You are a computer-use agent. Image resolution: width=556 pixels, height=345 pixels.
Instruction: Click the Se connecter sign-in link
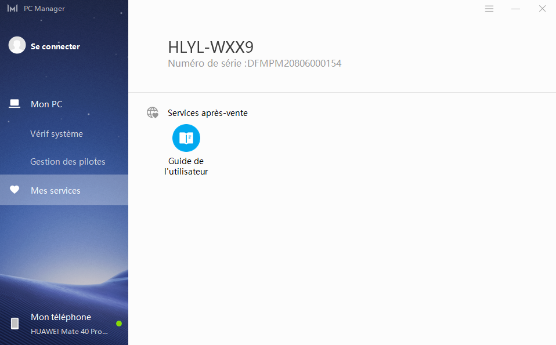point(55,46)
